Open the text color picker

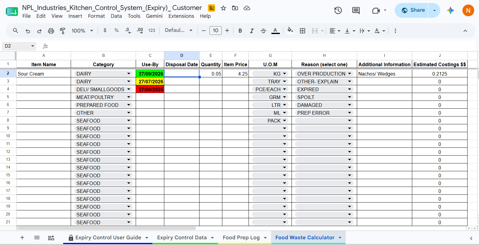(x=275, y=31)
